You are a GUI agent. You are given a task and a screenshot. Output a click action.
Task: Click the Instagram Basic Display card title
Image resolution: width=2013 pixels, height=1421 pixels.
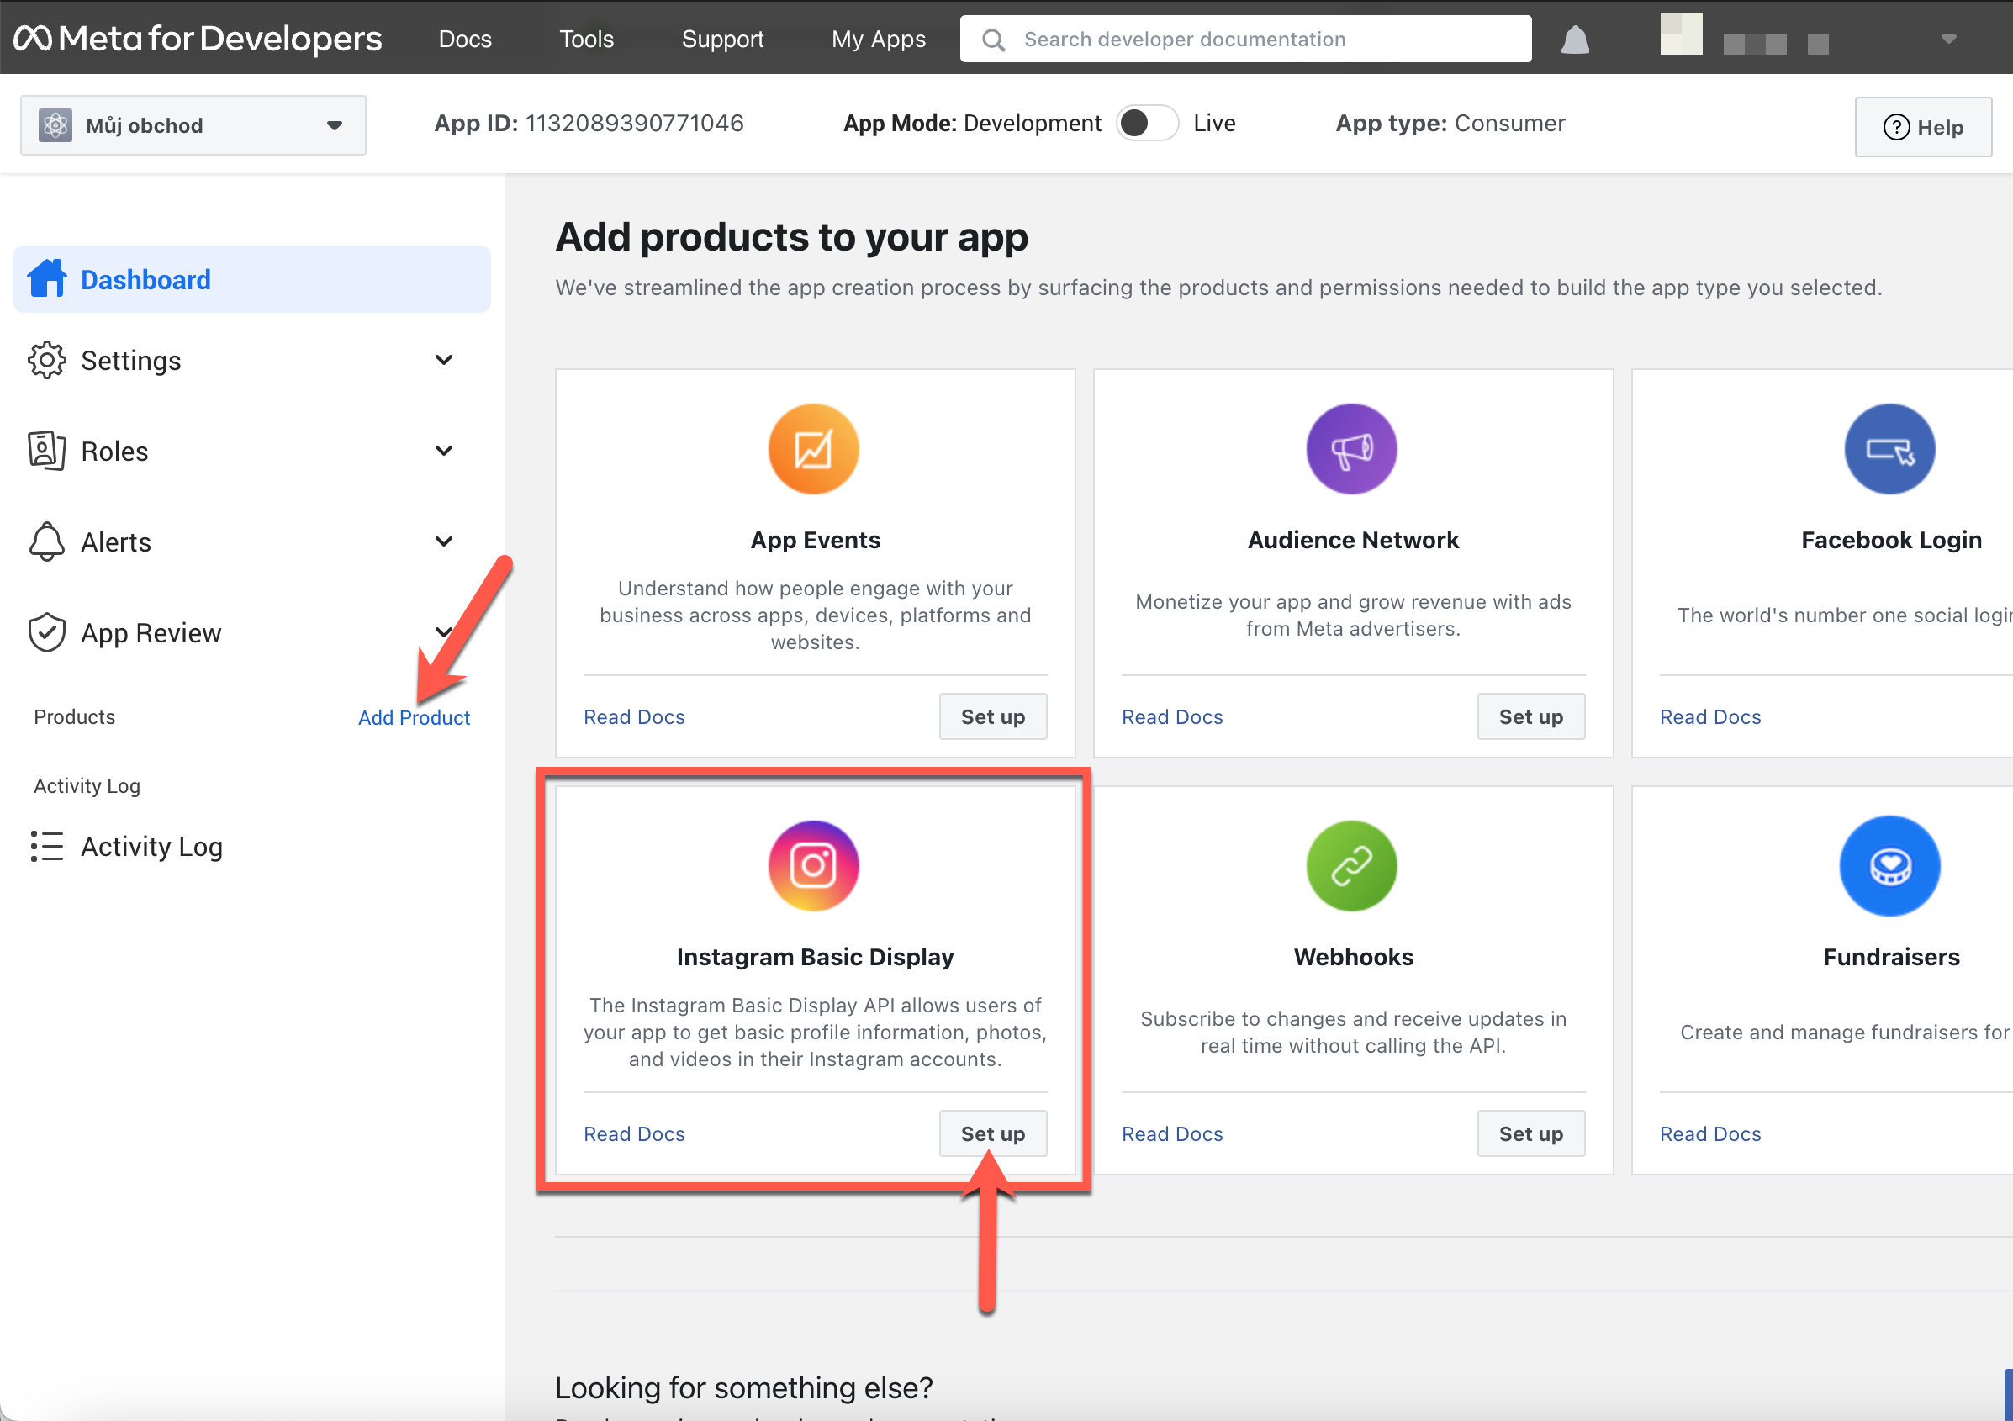tap(816, 957)
